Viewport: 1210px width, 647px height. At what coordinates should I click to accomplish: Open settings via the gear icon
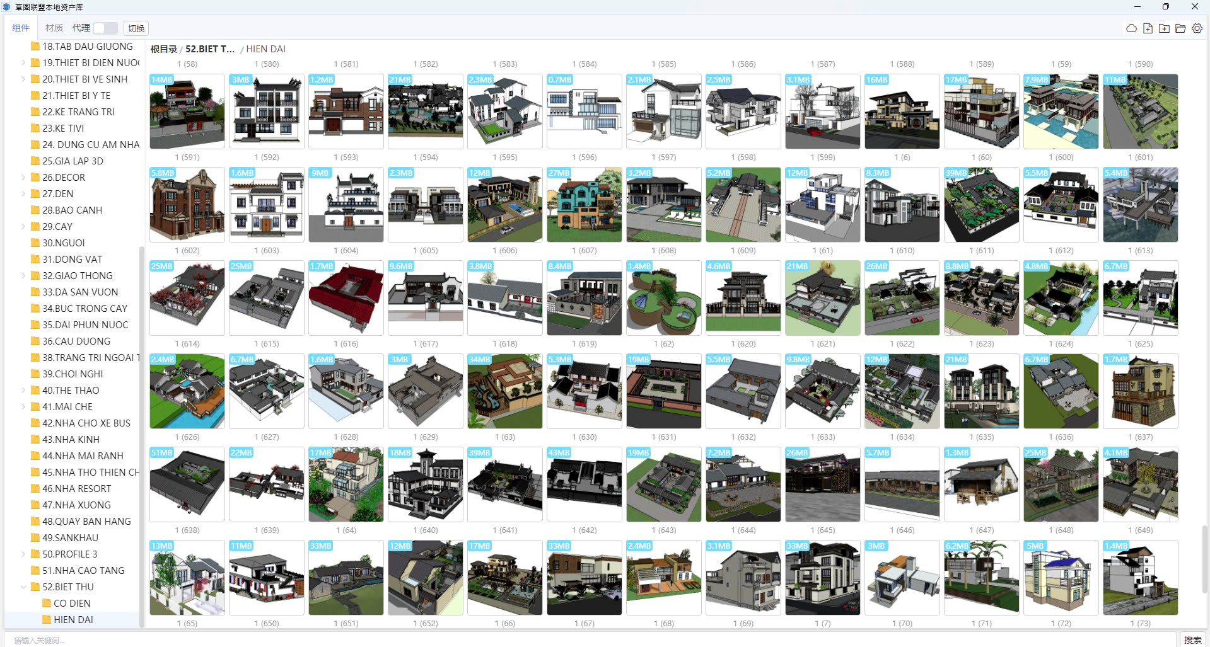tap(1197, 28)
